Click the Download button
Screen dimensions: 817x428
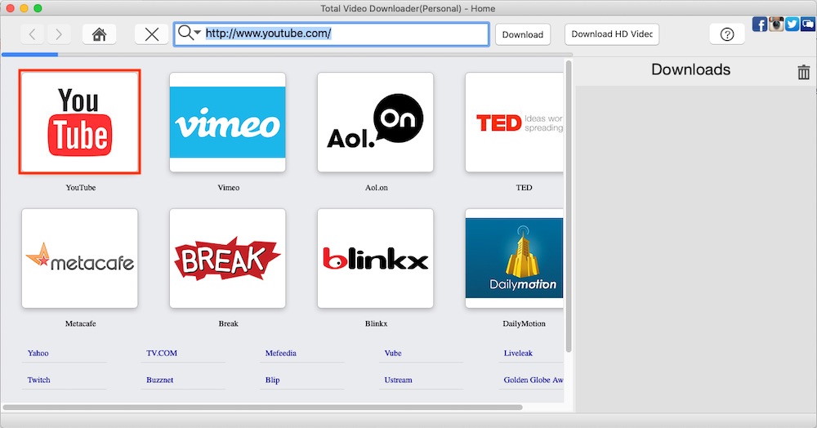coord(523,34)
